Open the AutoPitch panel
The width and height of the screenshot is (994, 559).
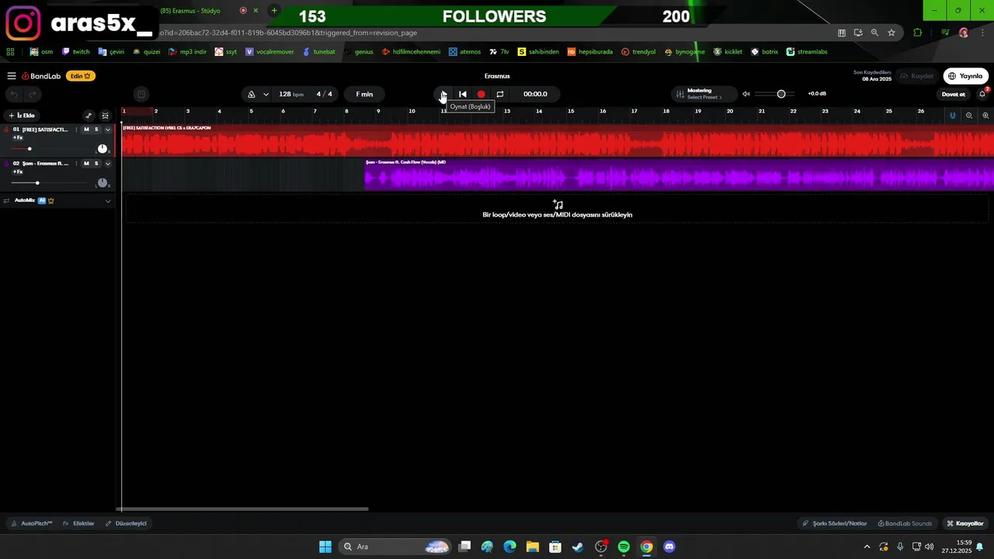[x=32, y=523]
